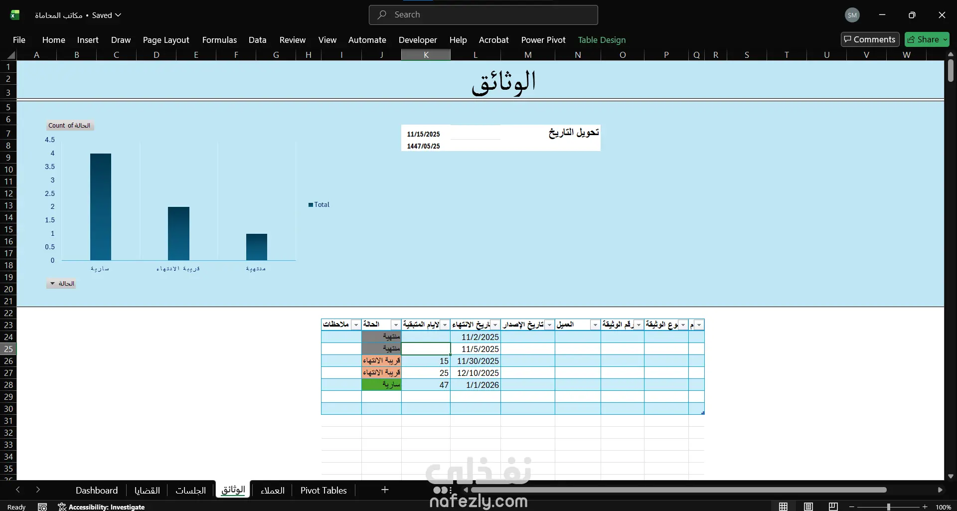Open the Help ribbon tab
957x511 pixels.
(458, 40)
